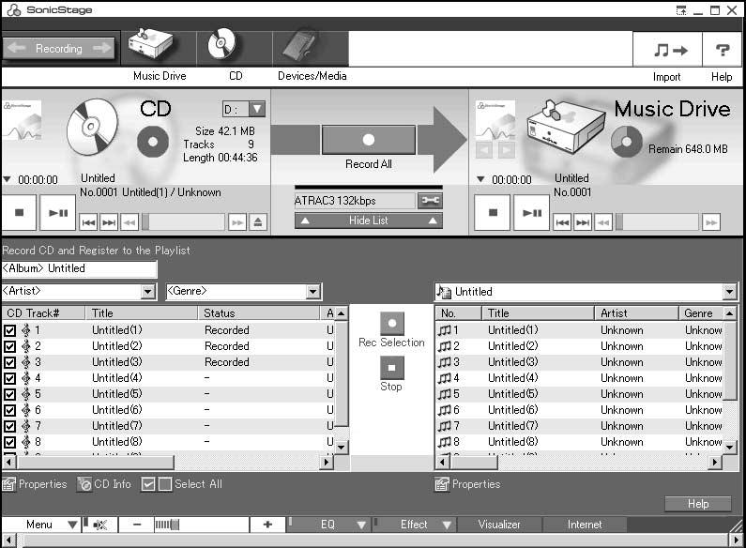Fast forward in Music Drive panel
This screenshot has width=746, height=548.
(x=711, y=222)
